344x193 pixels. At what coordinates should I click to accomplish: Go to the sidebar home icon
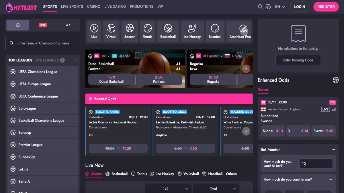coord(18,25)
